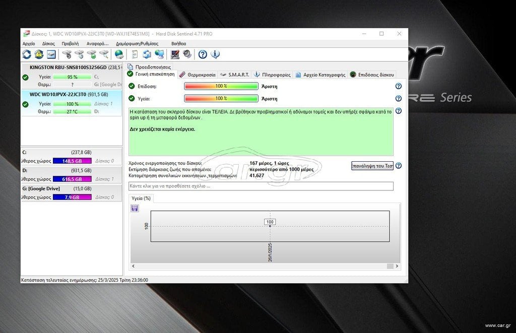Viewport: 516px width, 333px height.
Task: Click the disk with stopwatch test icon
Action: 67,54
